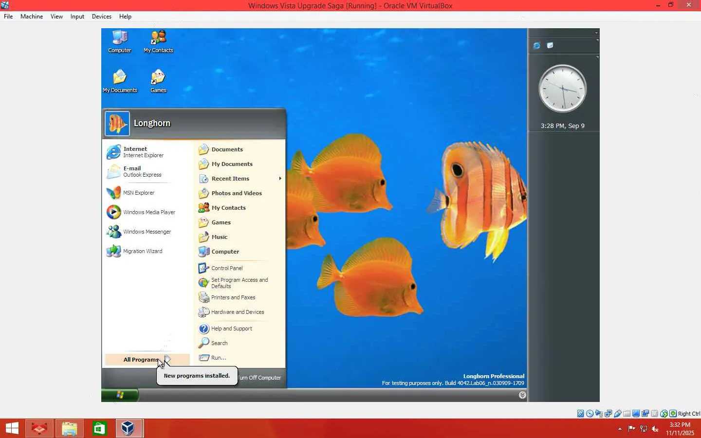Image resolution: width=701 pixels, height=438 pixels.
Task: Open MSN Explorer
Action: pyautogui.click(x=147, y=193)
